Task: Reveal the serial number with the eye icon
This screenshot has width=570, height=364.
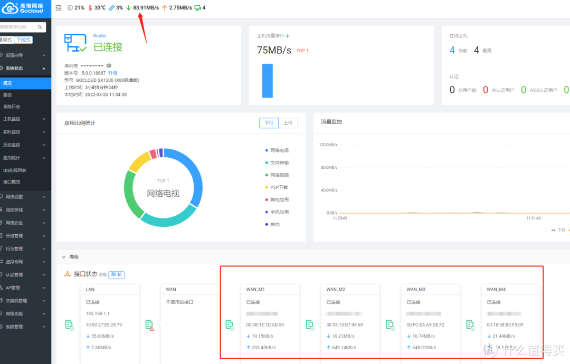Action: [109, 65]
